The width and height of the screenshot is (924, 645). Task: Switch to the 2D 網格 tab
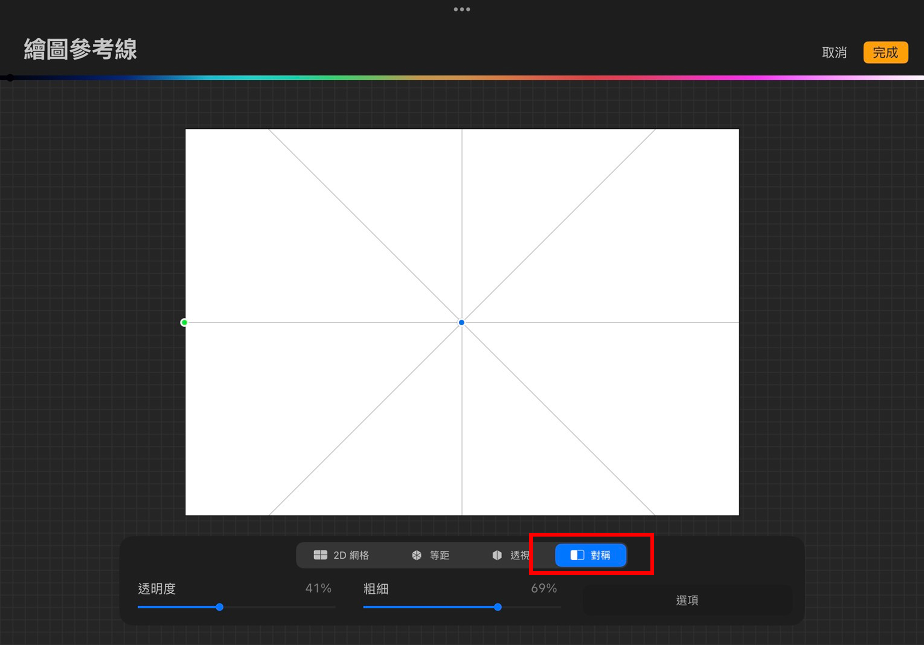[351, 555]
